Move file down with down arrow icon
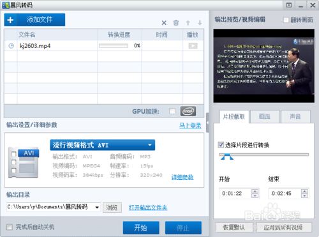This screenshot has height=237, width=319. [200, 23]
